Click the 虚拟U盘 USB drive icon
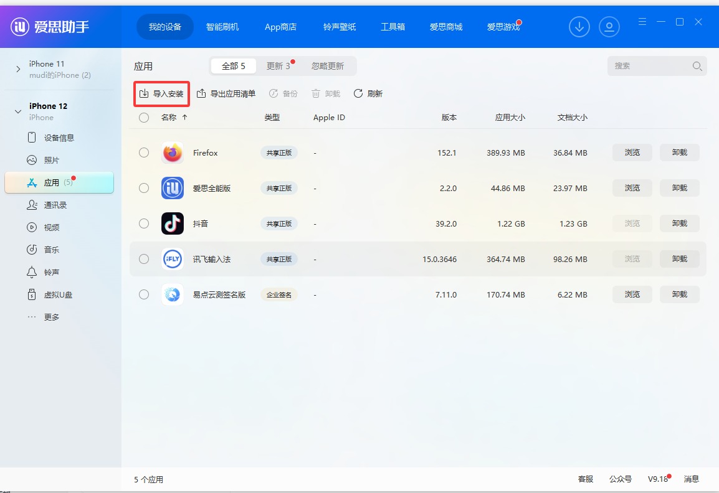 [x=32, y=294]
